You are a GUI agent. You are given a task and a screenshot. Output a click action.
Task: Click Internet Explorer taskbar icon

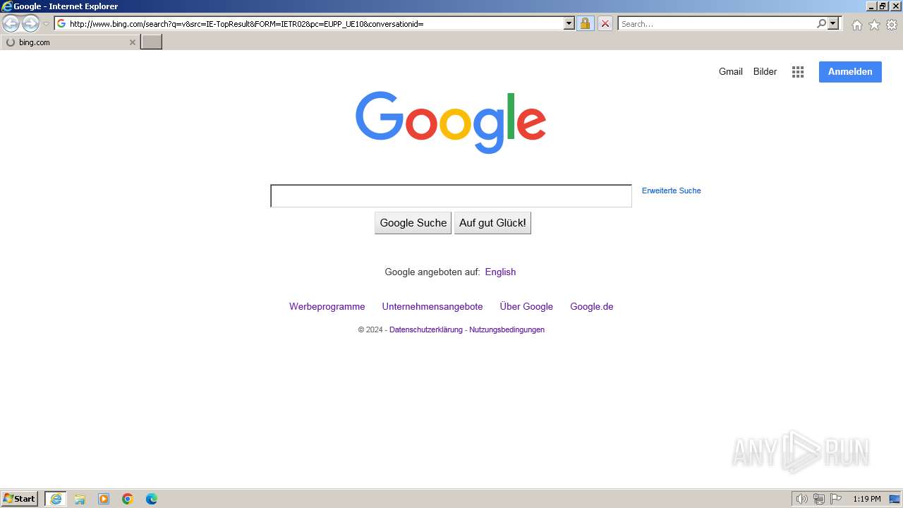56,499
